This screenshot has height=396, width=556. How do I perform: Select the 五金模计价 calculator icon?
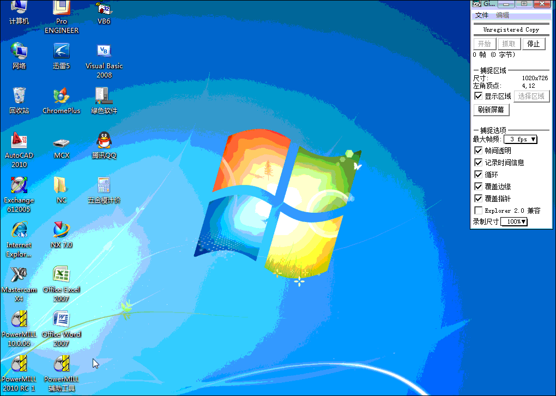[104, 190]
